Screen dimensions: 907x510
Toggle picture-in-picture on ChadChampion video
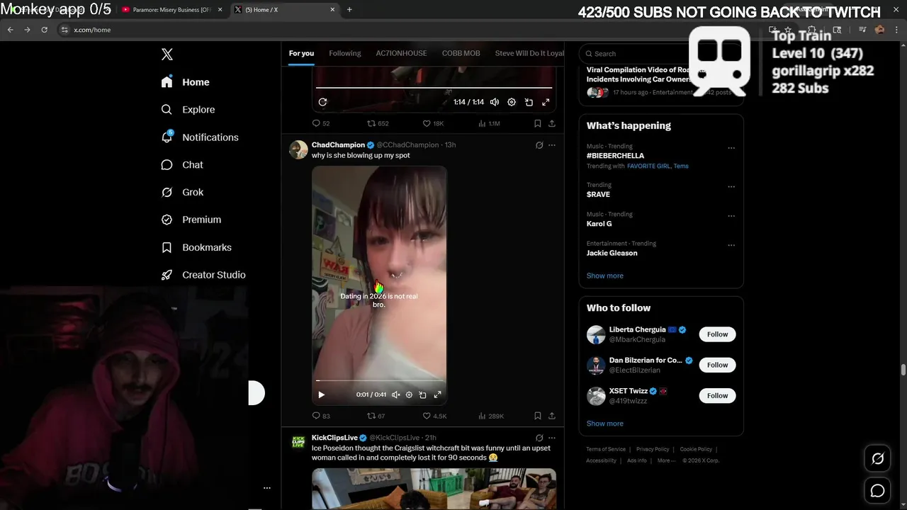tap(423, 395)
